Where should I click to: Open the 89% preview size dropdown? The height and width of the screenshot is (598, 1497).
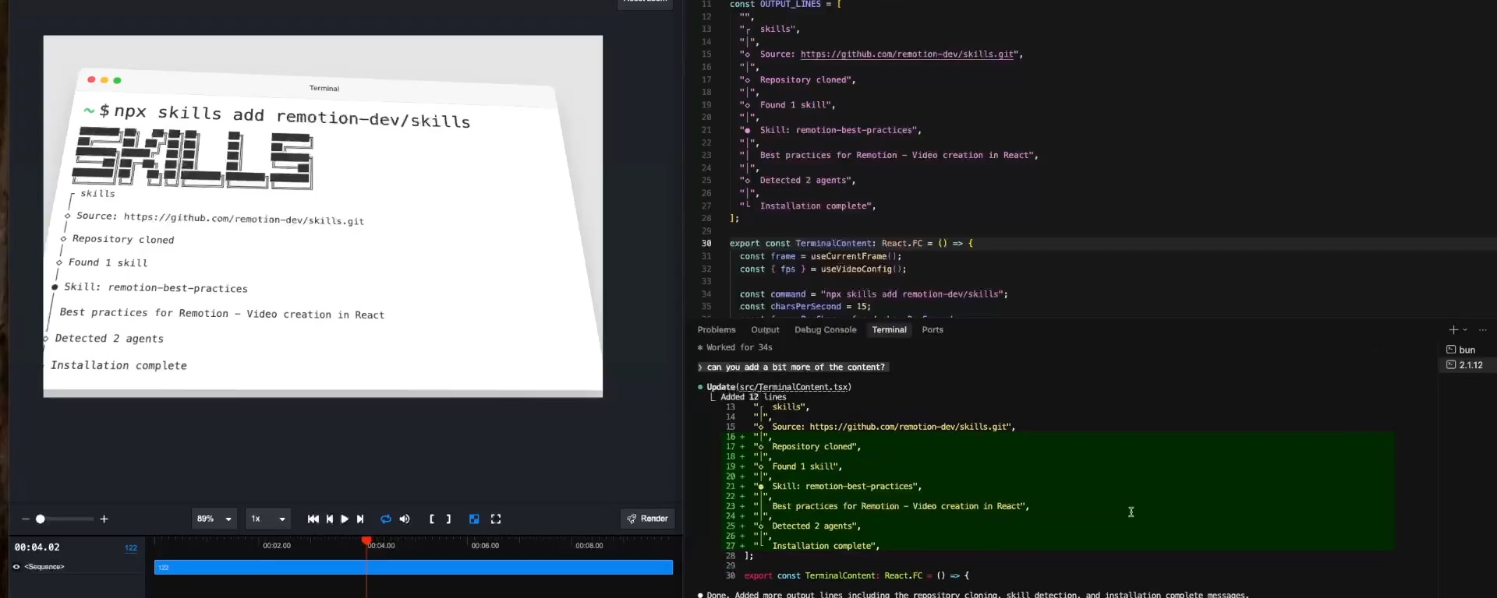click(214, 519)
